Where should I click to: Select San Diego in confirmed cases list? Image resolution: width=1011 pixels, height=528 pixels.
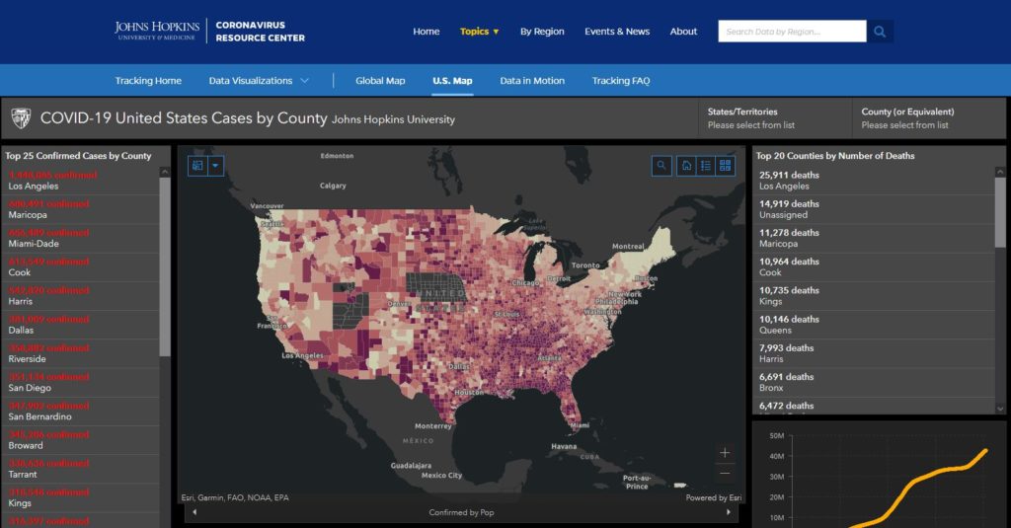[x=81, y=382]
